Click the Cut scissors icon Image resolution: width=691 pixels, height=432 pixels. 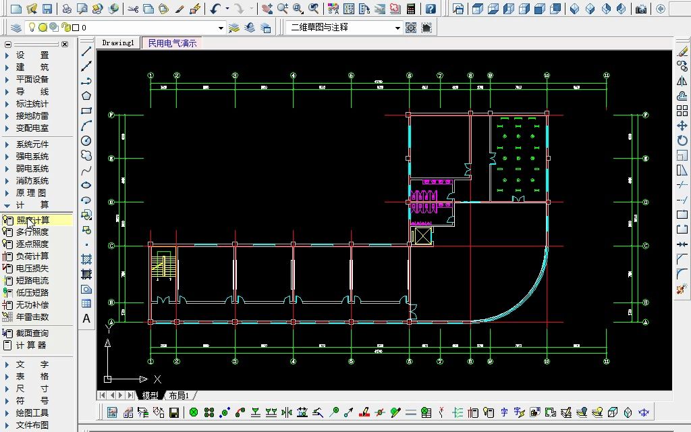point(133,8)
